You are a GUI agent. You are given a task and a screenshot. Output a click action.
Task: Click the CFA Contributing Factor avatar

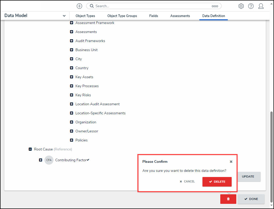click(x=49, y=160)
